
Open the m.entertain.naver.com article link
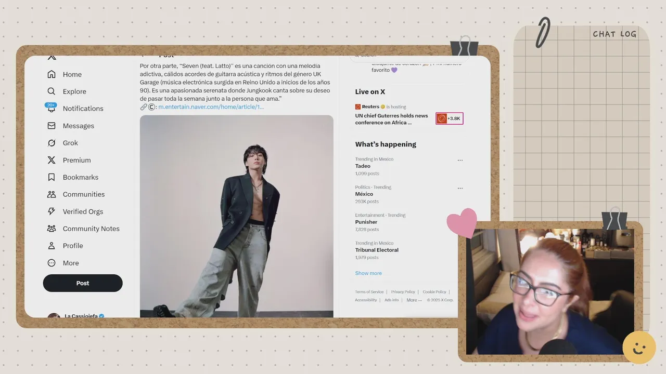click(211, 106)
